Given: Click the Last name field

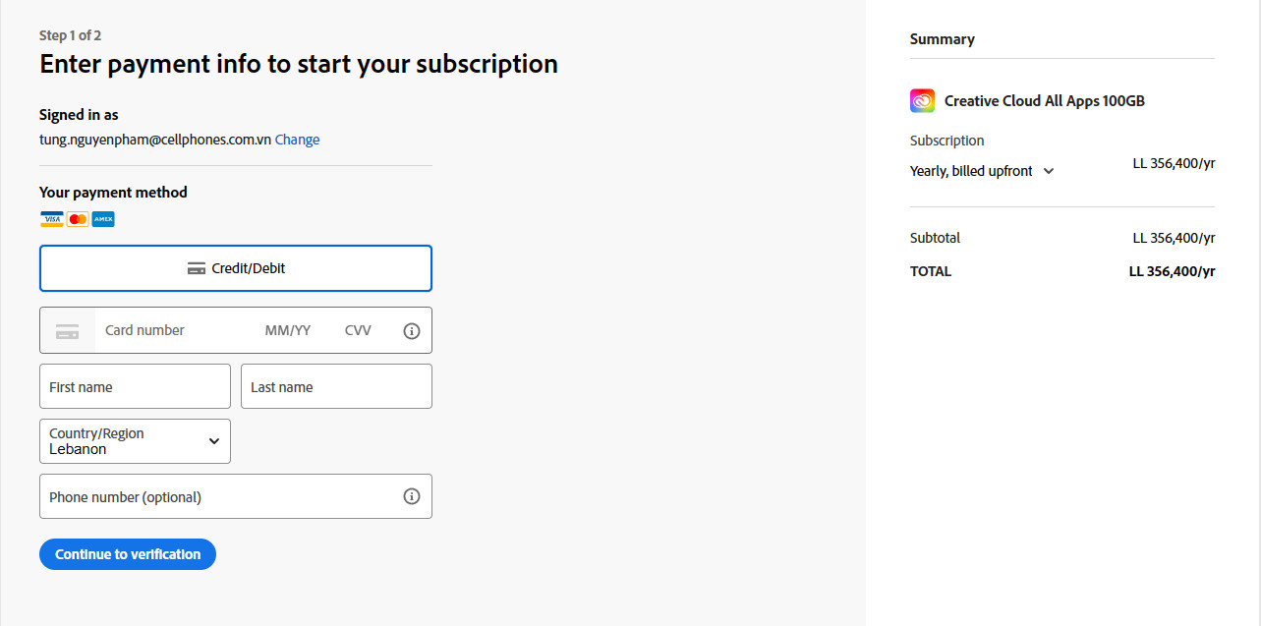Looking at the screenshot, I should click(336, 386).
